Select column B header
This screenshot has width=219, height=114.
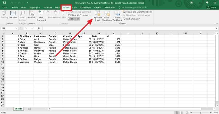click(x=27, y=33)
